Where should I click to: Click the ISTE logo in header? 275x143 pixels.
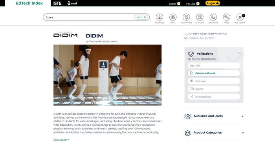[x=57, y=3]
